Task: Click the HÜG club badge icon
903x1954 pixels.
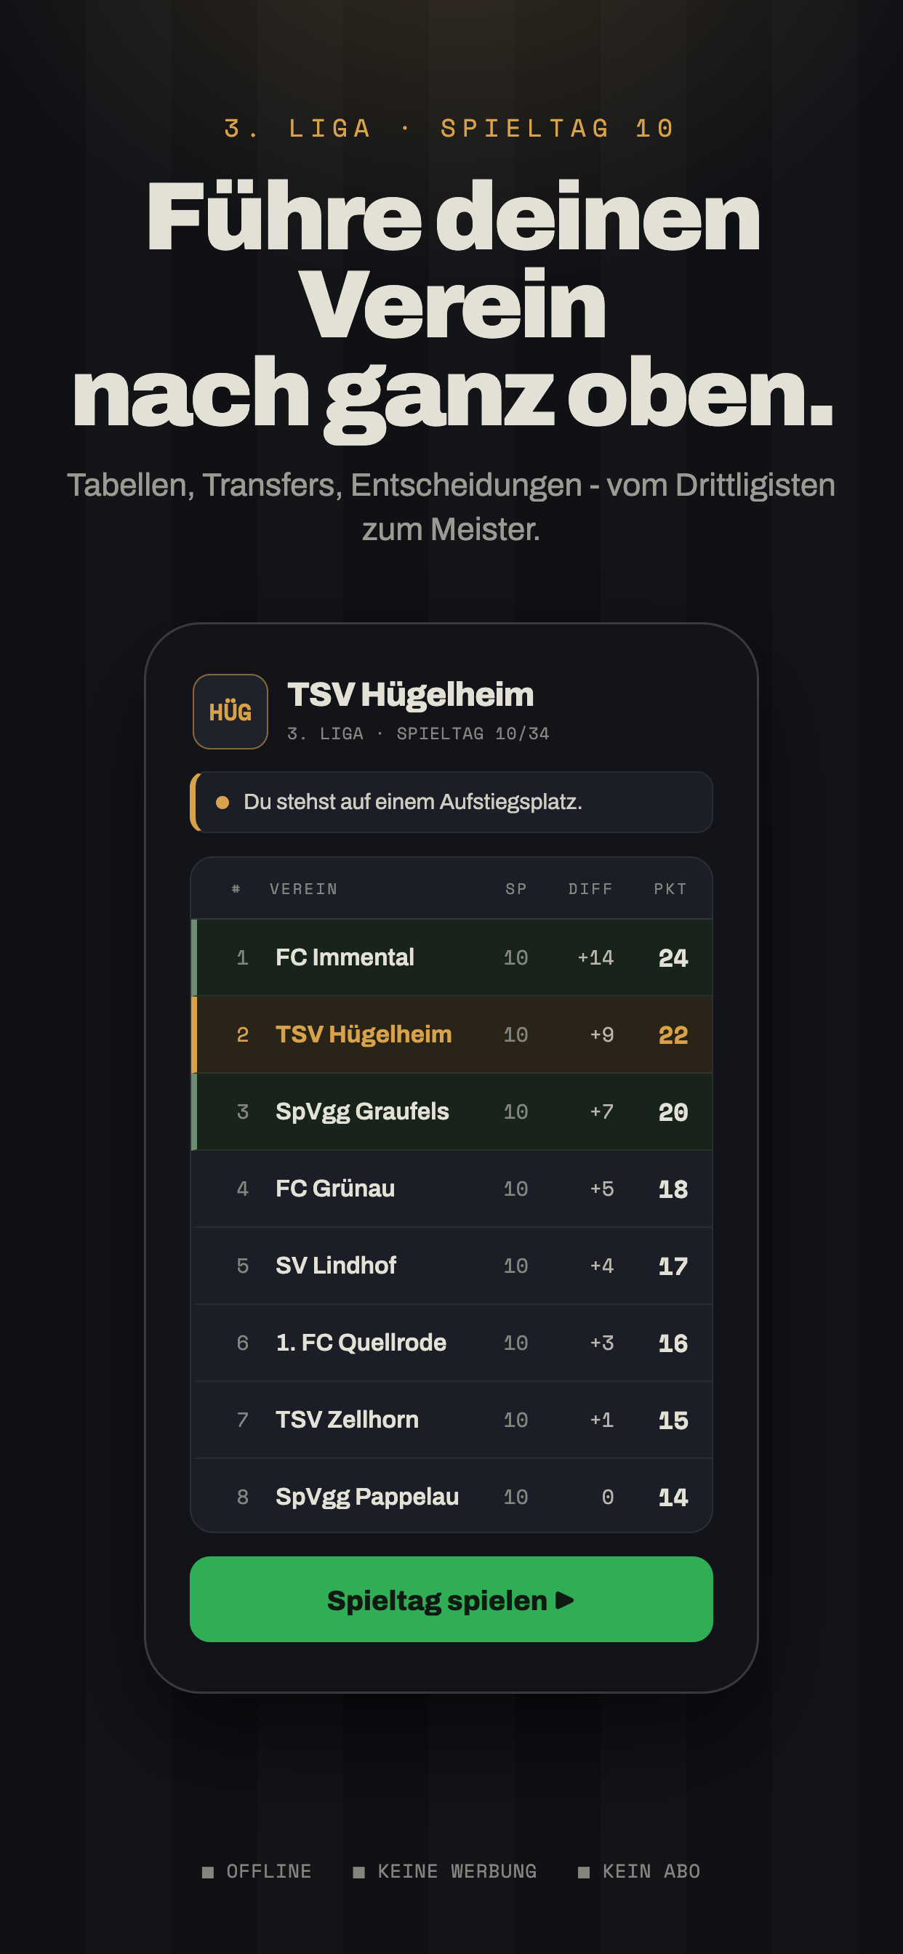Action: (230, 712)
